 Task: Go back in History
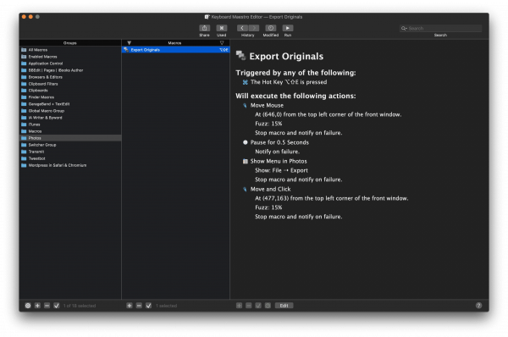(x=242, y=28)
